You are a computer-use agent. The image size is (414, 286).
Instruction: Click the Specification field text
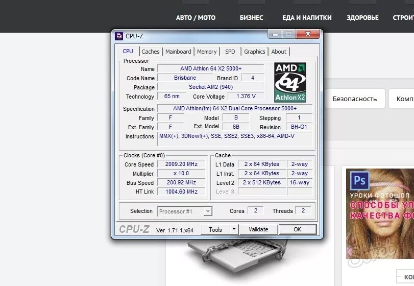[235, 109]
